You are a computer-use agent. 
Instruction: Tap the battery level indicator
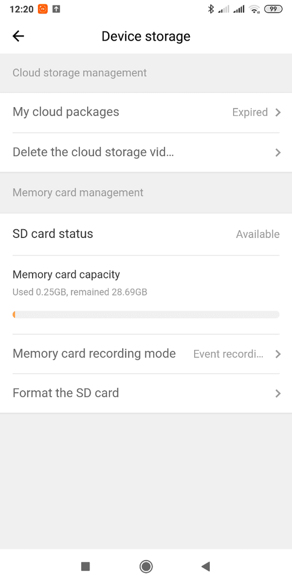[273, 9]
